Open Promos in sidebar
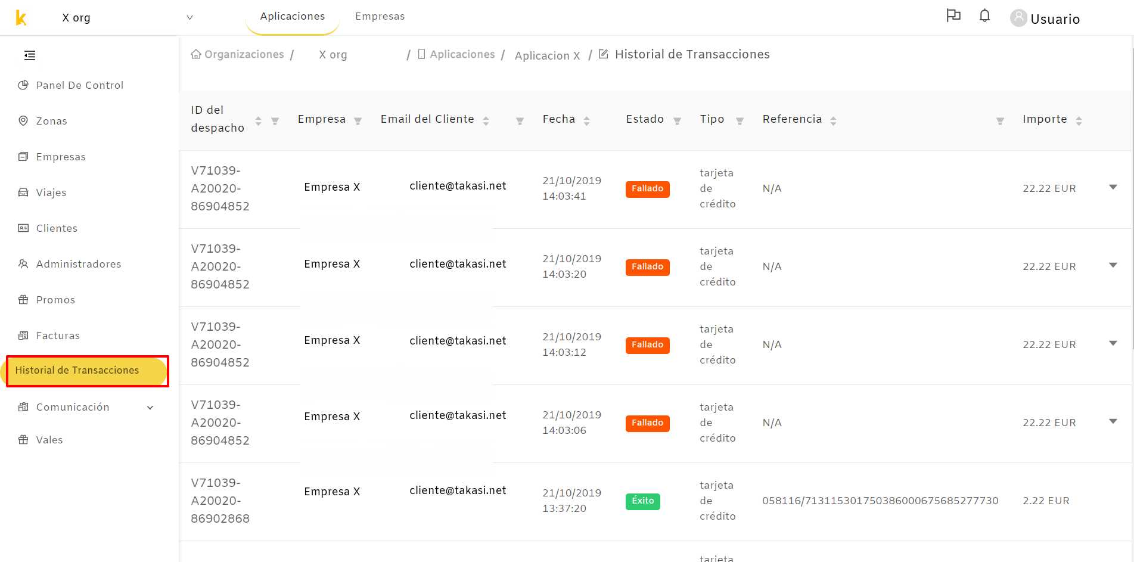Screen dimensions: 1134x562 55,300
